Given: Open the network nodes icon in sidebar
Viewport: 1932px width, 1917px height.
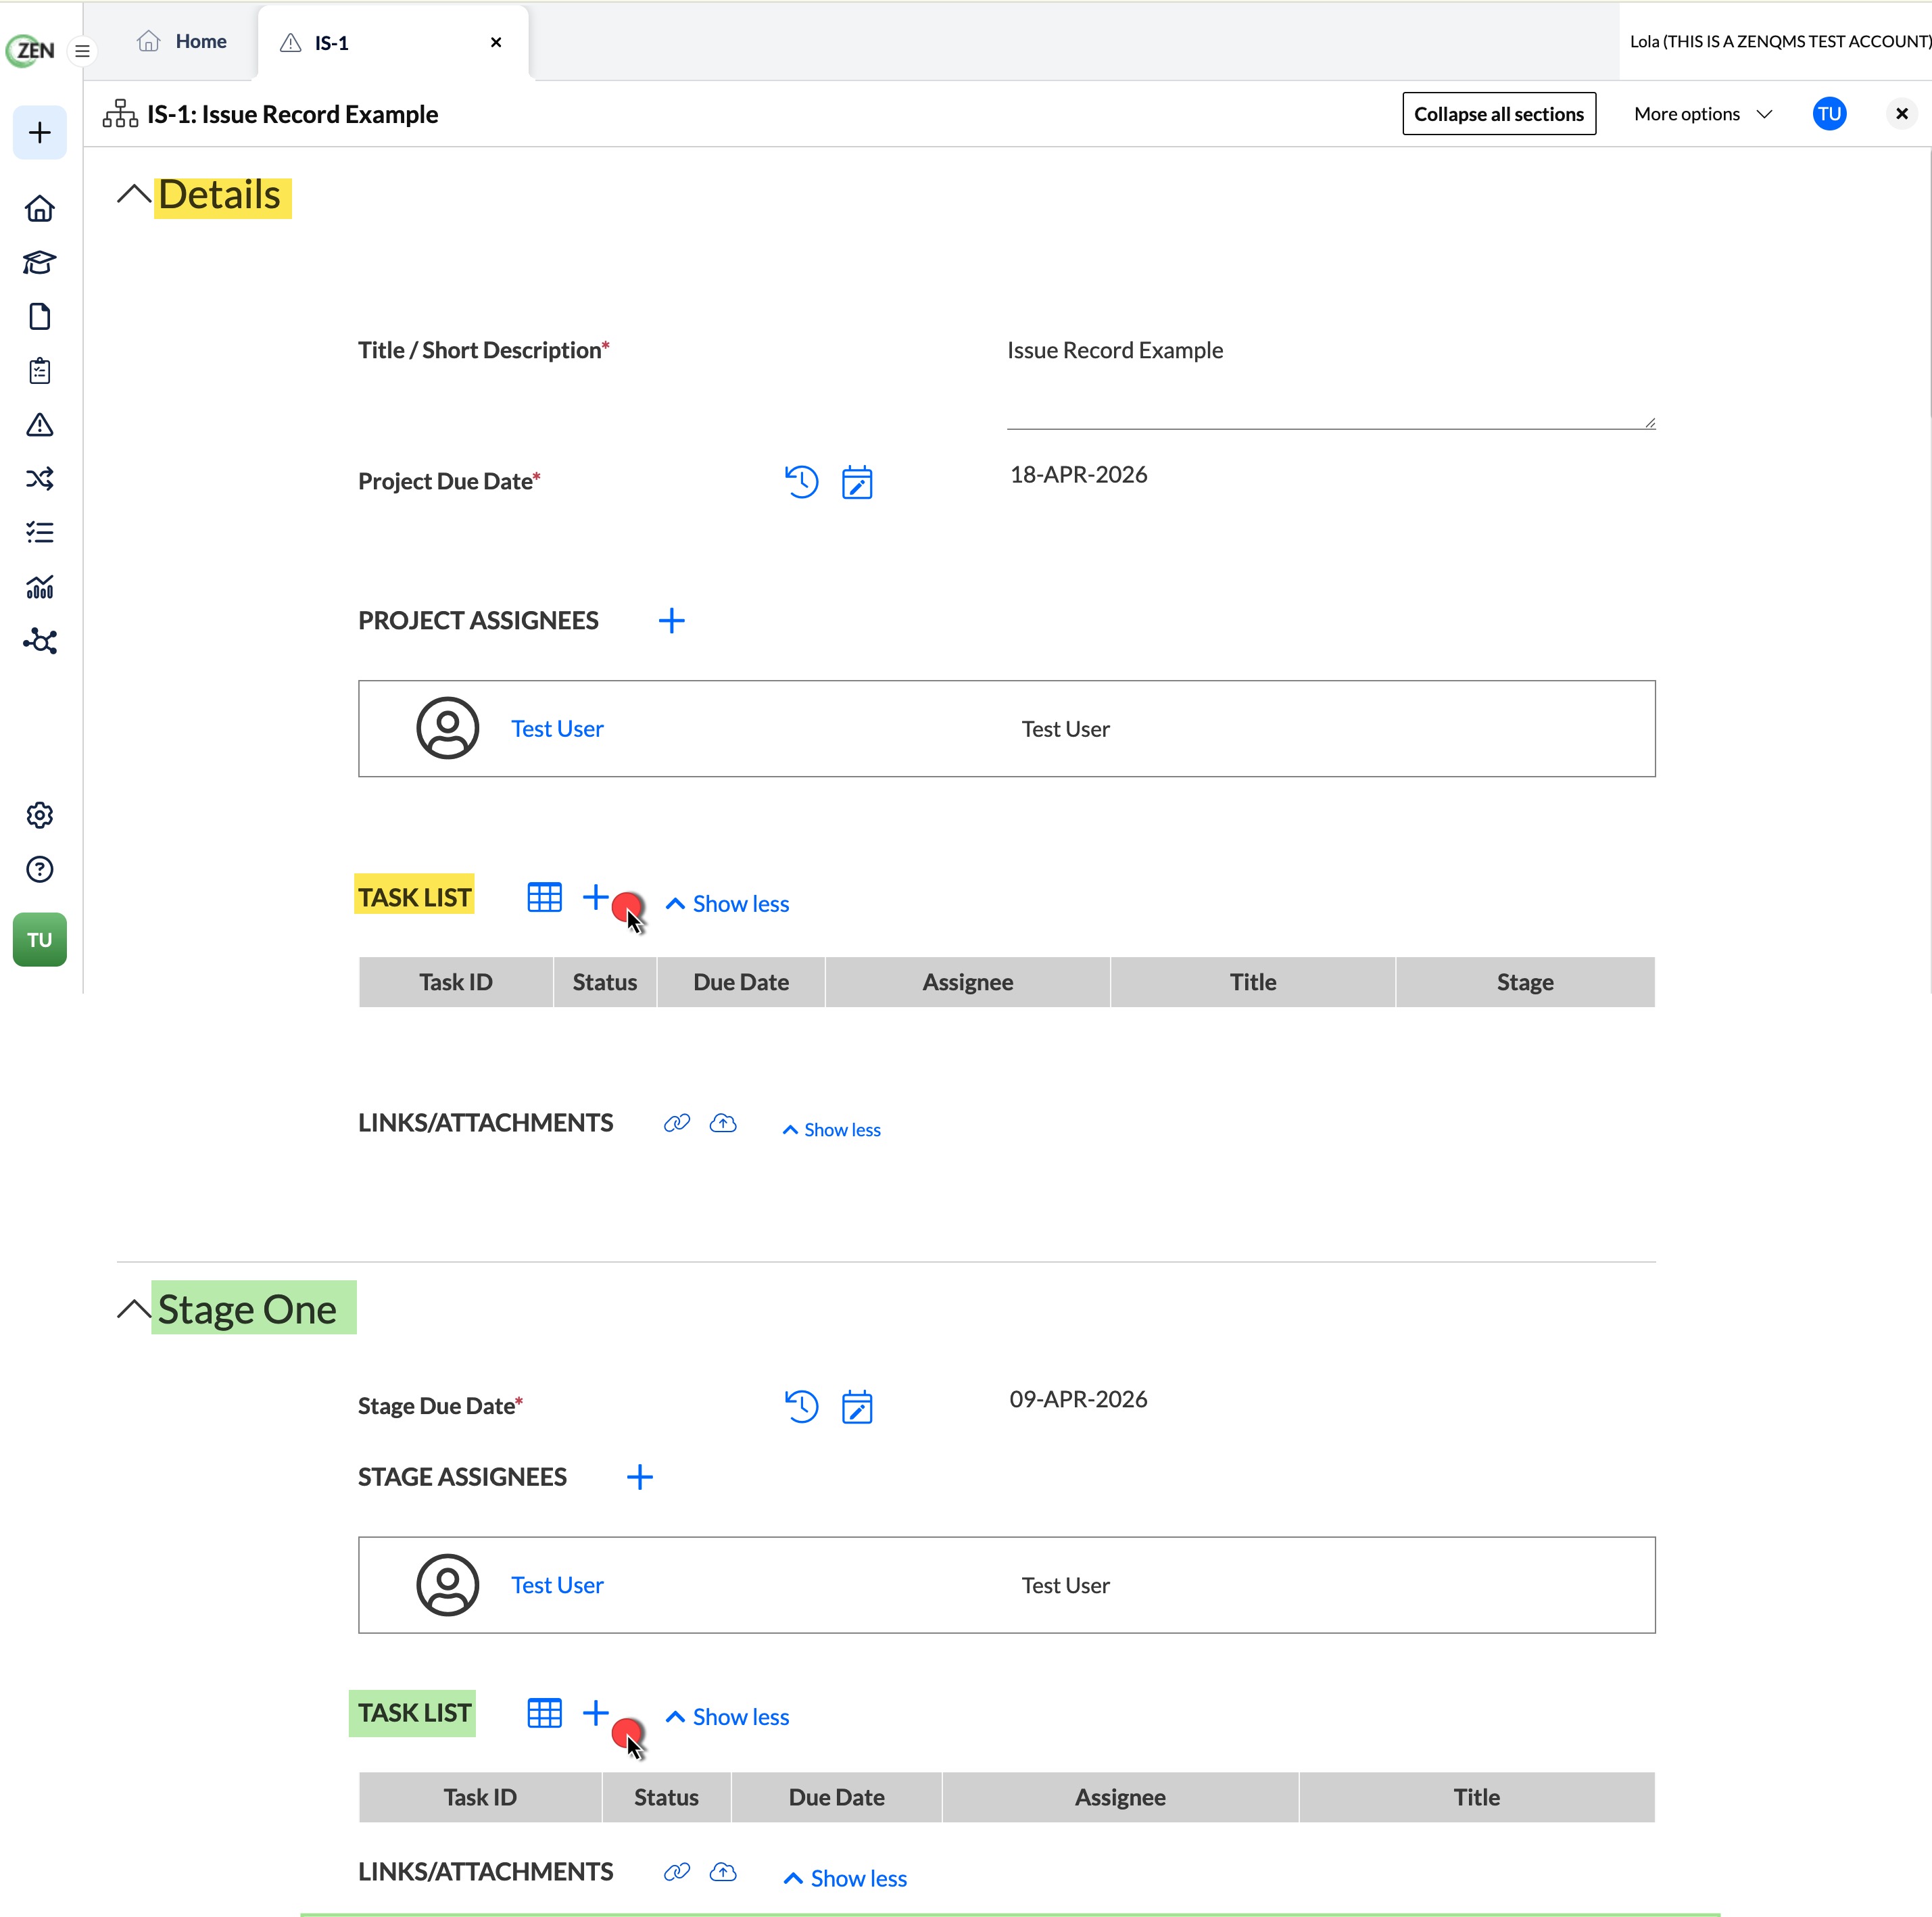Looking at the screenshot, I should pyautogui.click(x=40, y=640).
